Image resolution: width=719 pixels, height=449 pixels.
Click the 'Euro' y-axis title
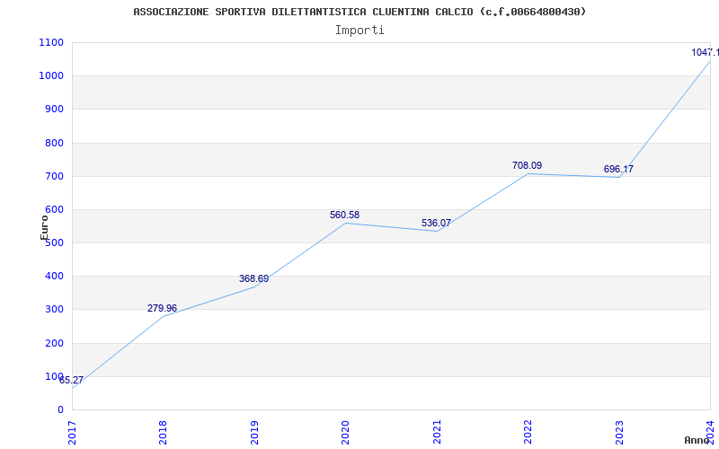click(44, 227)
